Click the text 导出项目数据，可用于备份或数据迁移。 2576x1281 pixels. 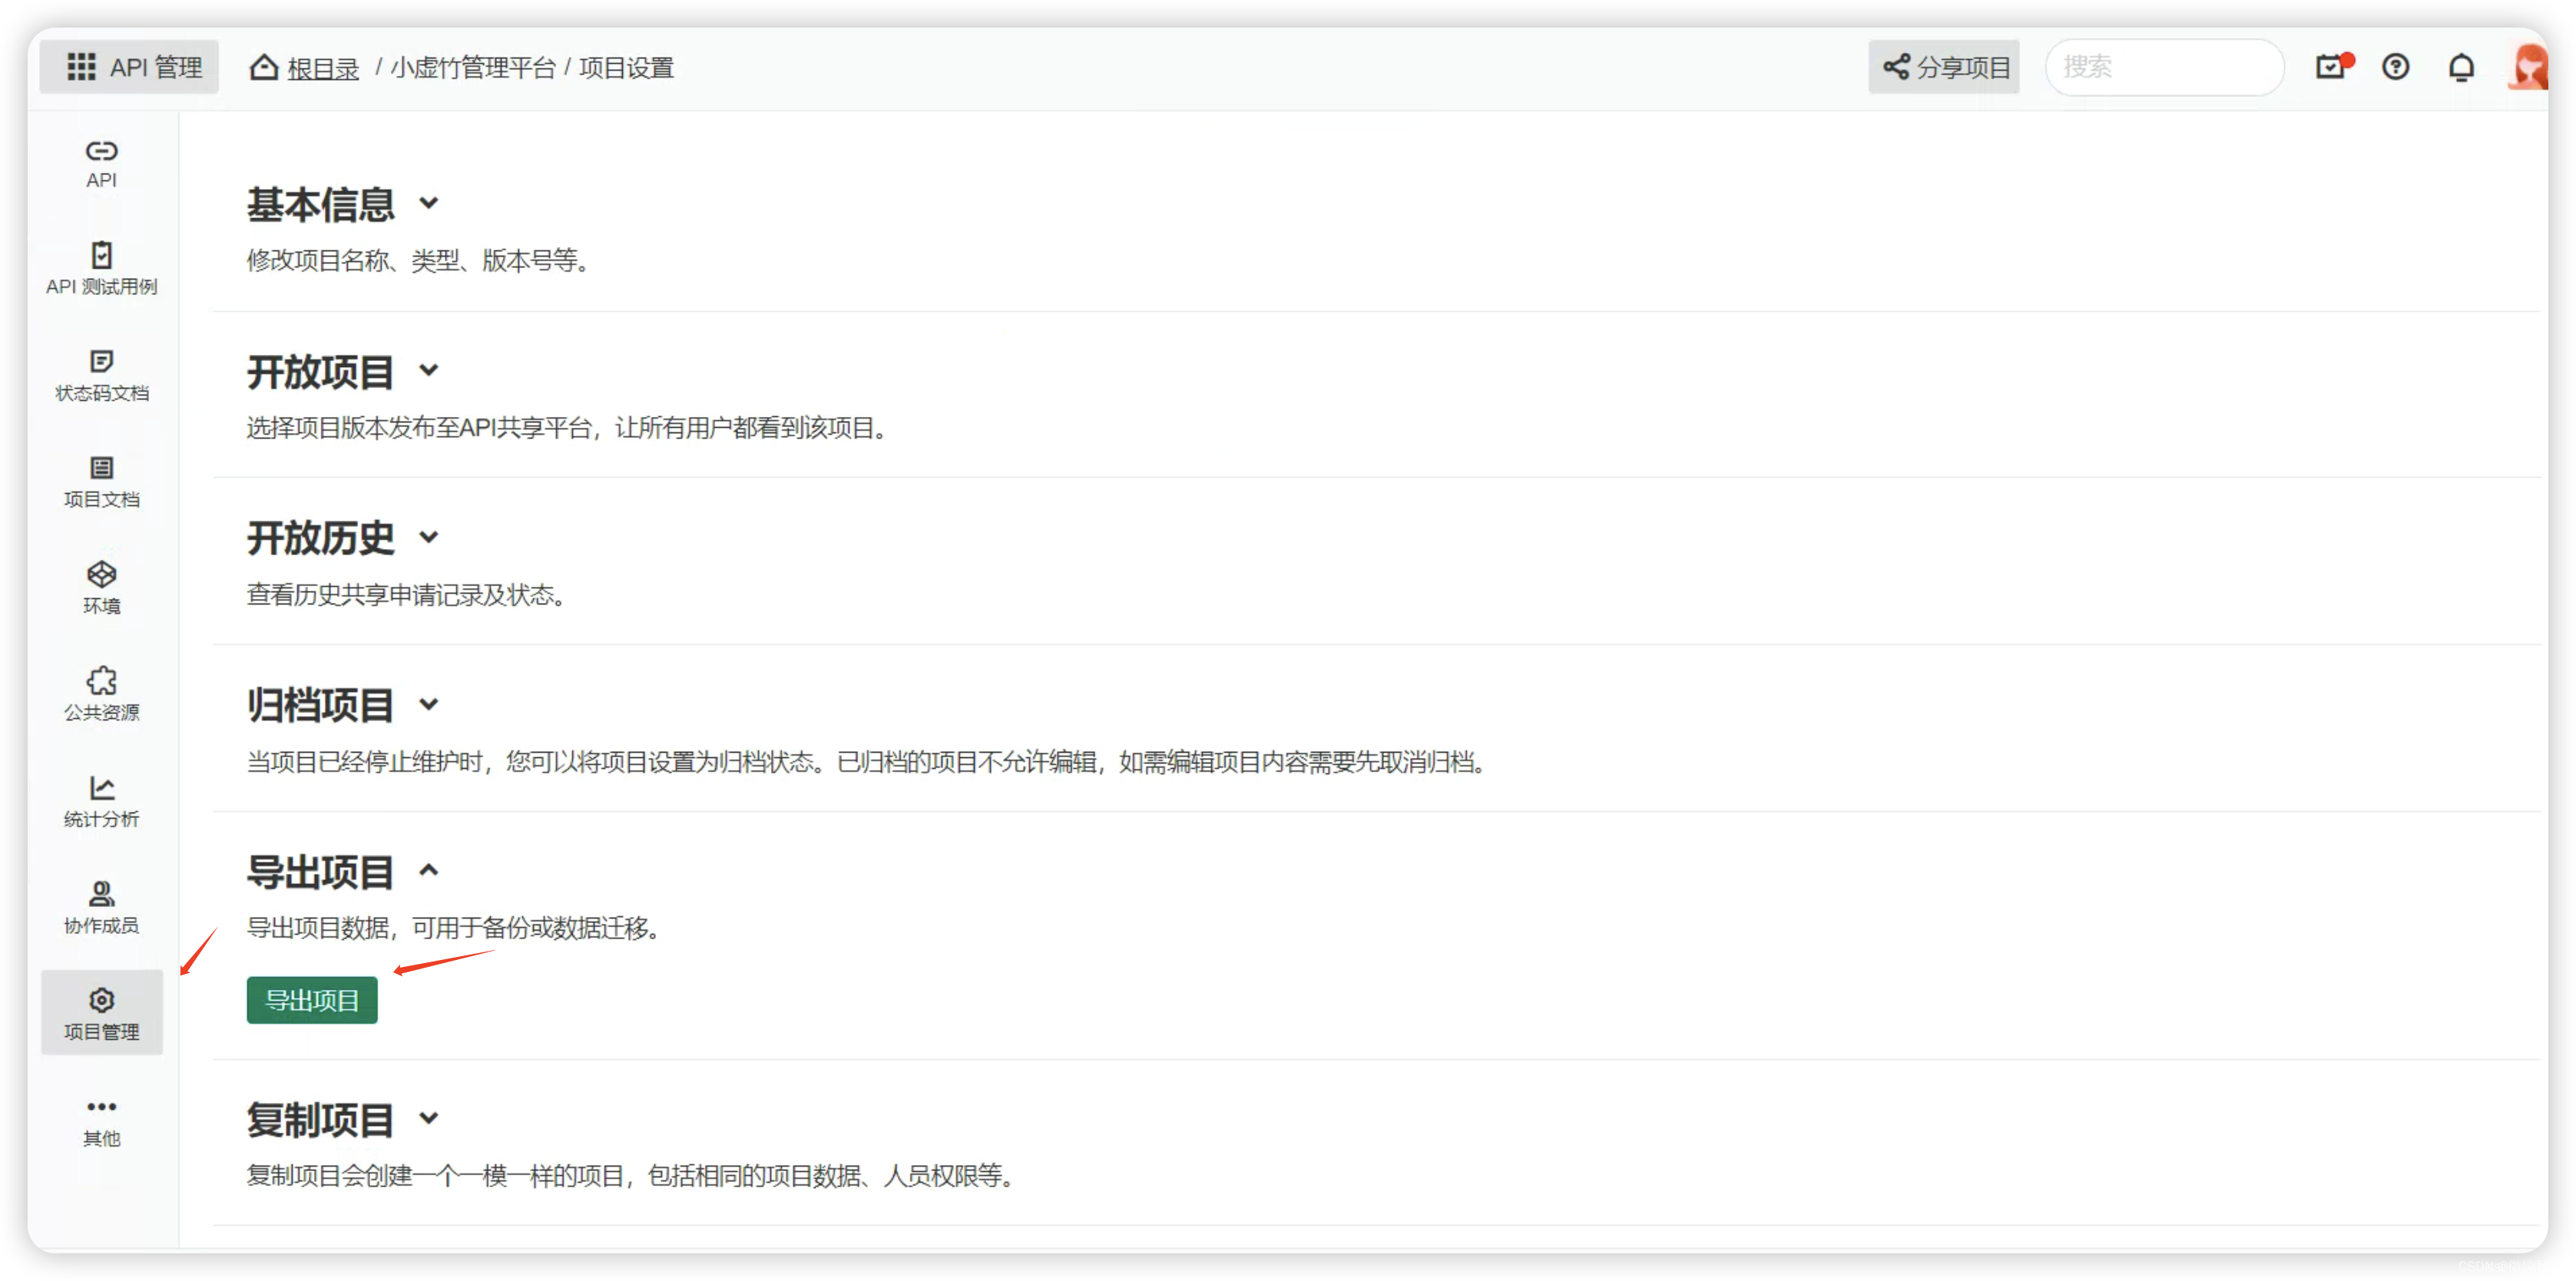[455, 928]
